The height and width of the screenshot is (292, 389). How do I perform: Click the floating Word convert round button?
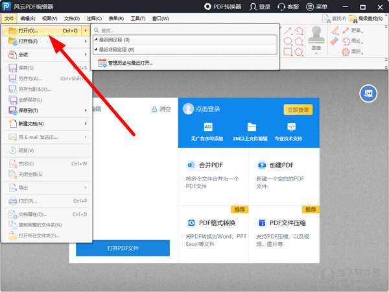[368, 93]
